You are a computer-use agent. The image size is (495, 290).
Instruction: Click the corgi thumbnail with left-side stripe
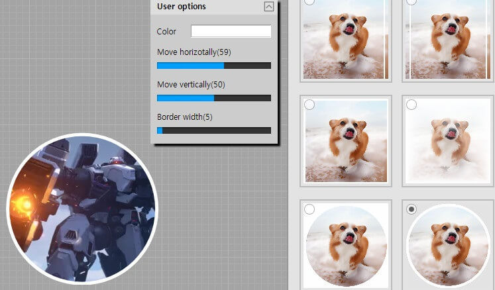point(447,40)
